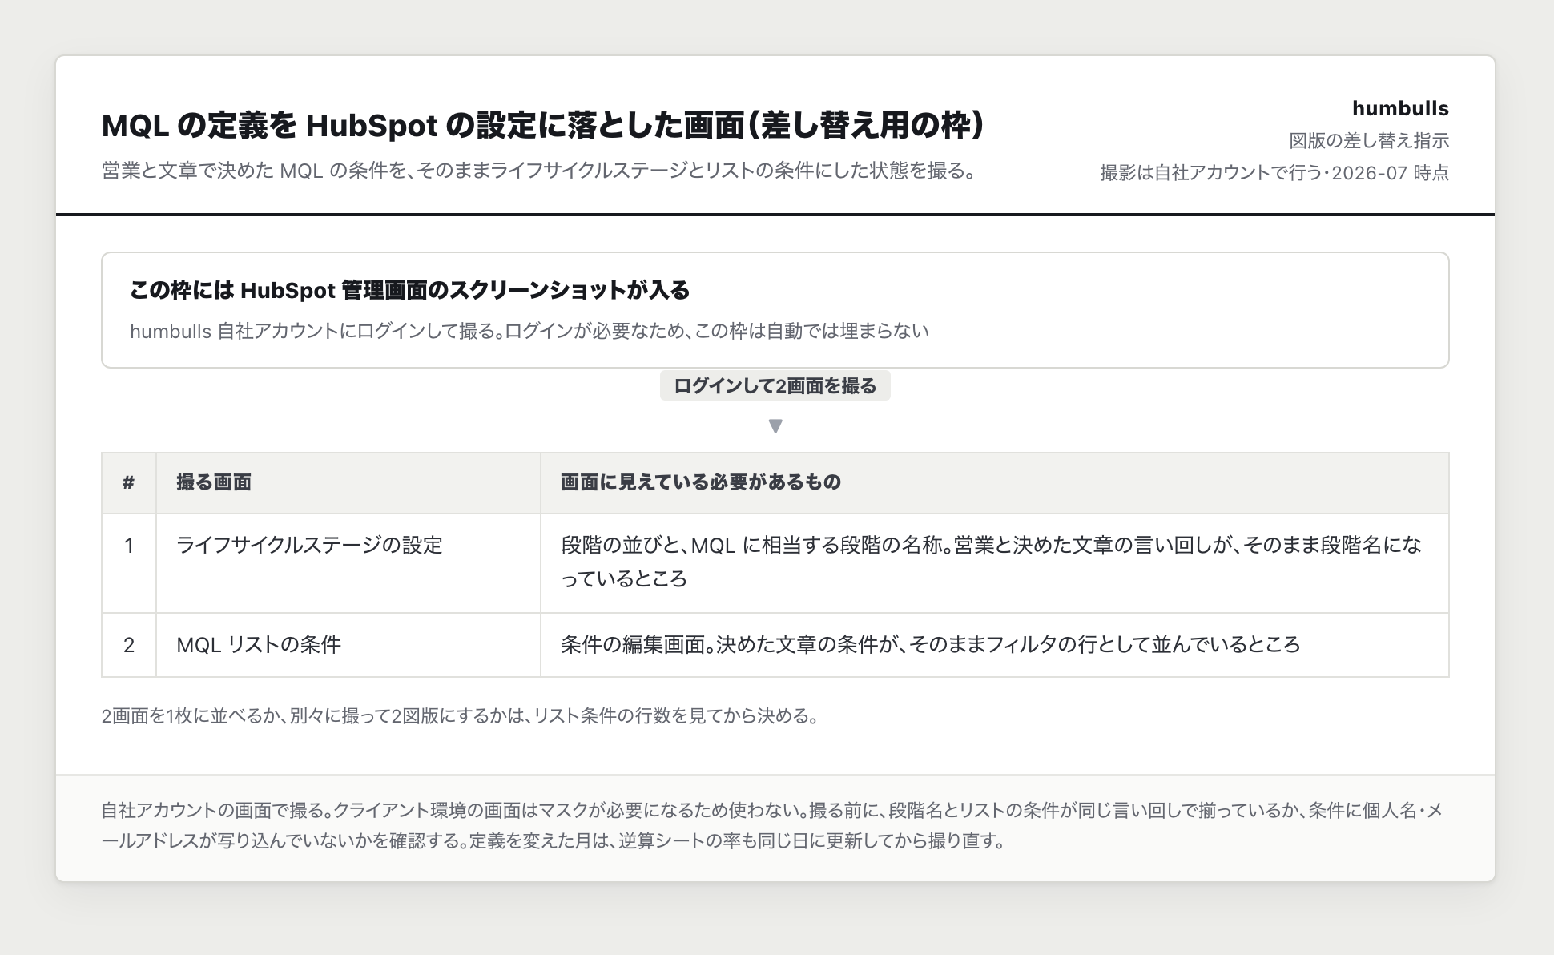Viewport: 1554px width, 955px height.
Task: Click the main page title about MQL の定義
Action: [543, 125]
